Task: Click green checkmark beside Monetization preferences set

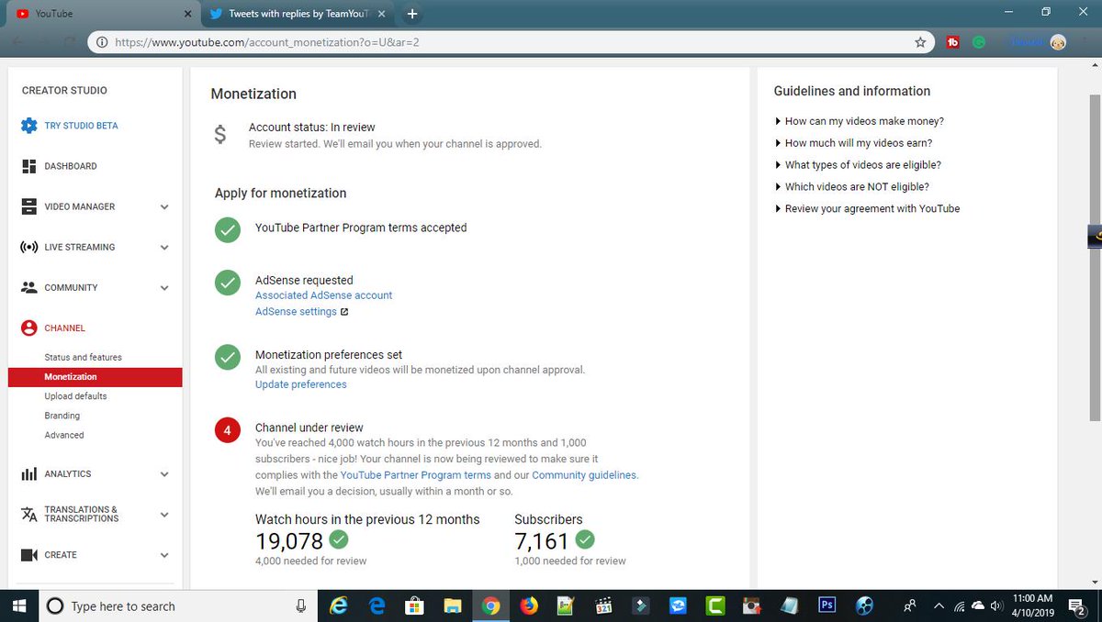Action: pyautogui.click(x=228, y=357)
